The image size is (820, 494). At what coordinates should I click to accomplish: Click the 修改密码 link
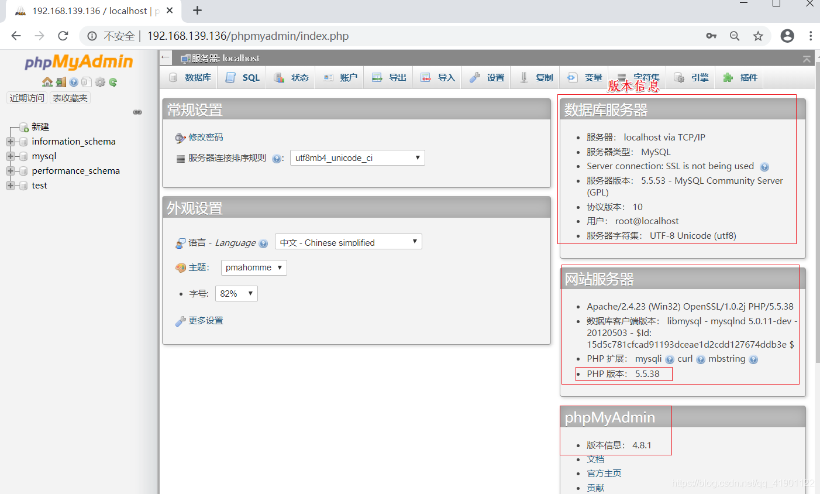(x=205, y=137)
